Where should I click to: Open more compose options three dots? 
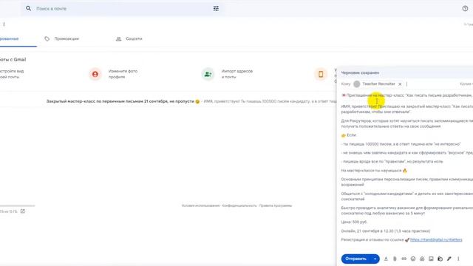tap(458, 259)
